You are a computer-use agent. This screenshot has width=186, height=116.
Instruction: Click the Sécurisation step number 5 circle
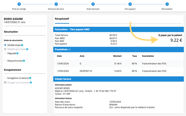tap(167, 4)
